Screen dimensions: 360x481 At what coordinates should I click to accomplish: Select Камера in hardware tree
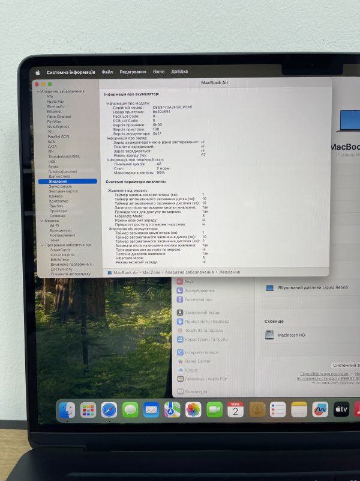click(x=56, y=197)
